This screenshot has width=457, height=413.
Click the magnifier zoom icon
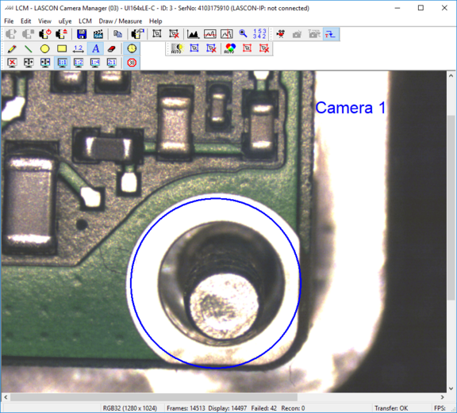tap(243, 34)
